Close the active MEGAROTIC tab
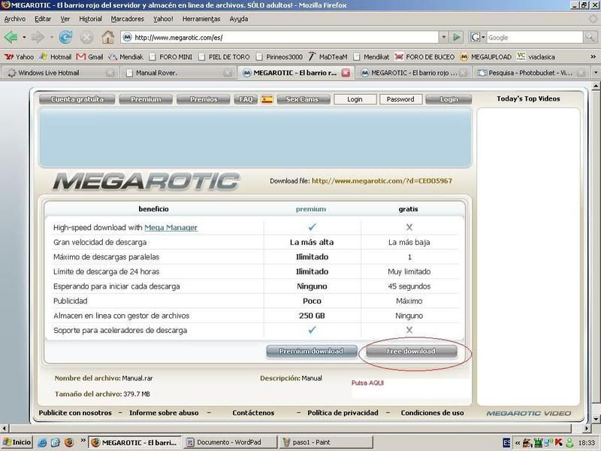 (x=346, y=72)
